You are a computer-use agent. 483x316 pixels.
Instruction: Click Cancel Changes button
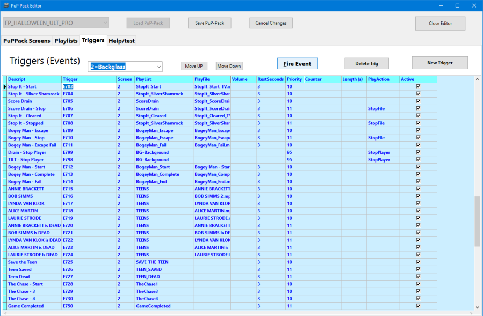(x=271, y=23)
